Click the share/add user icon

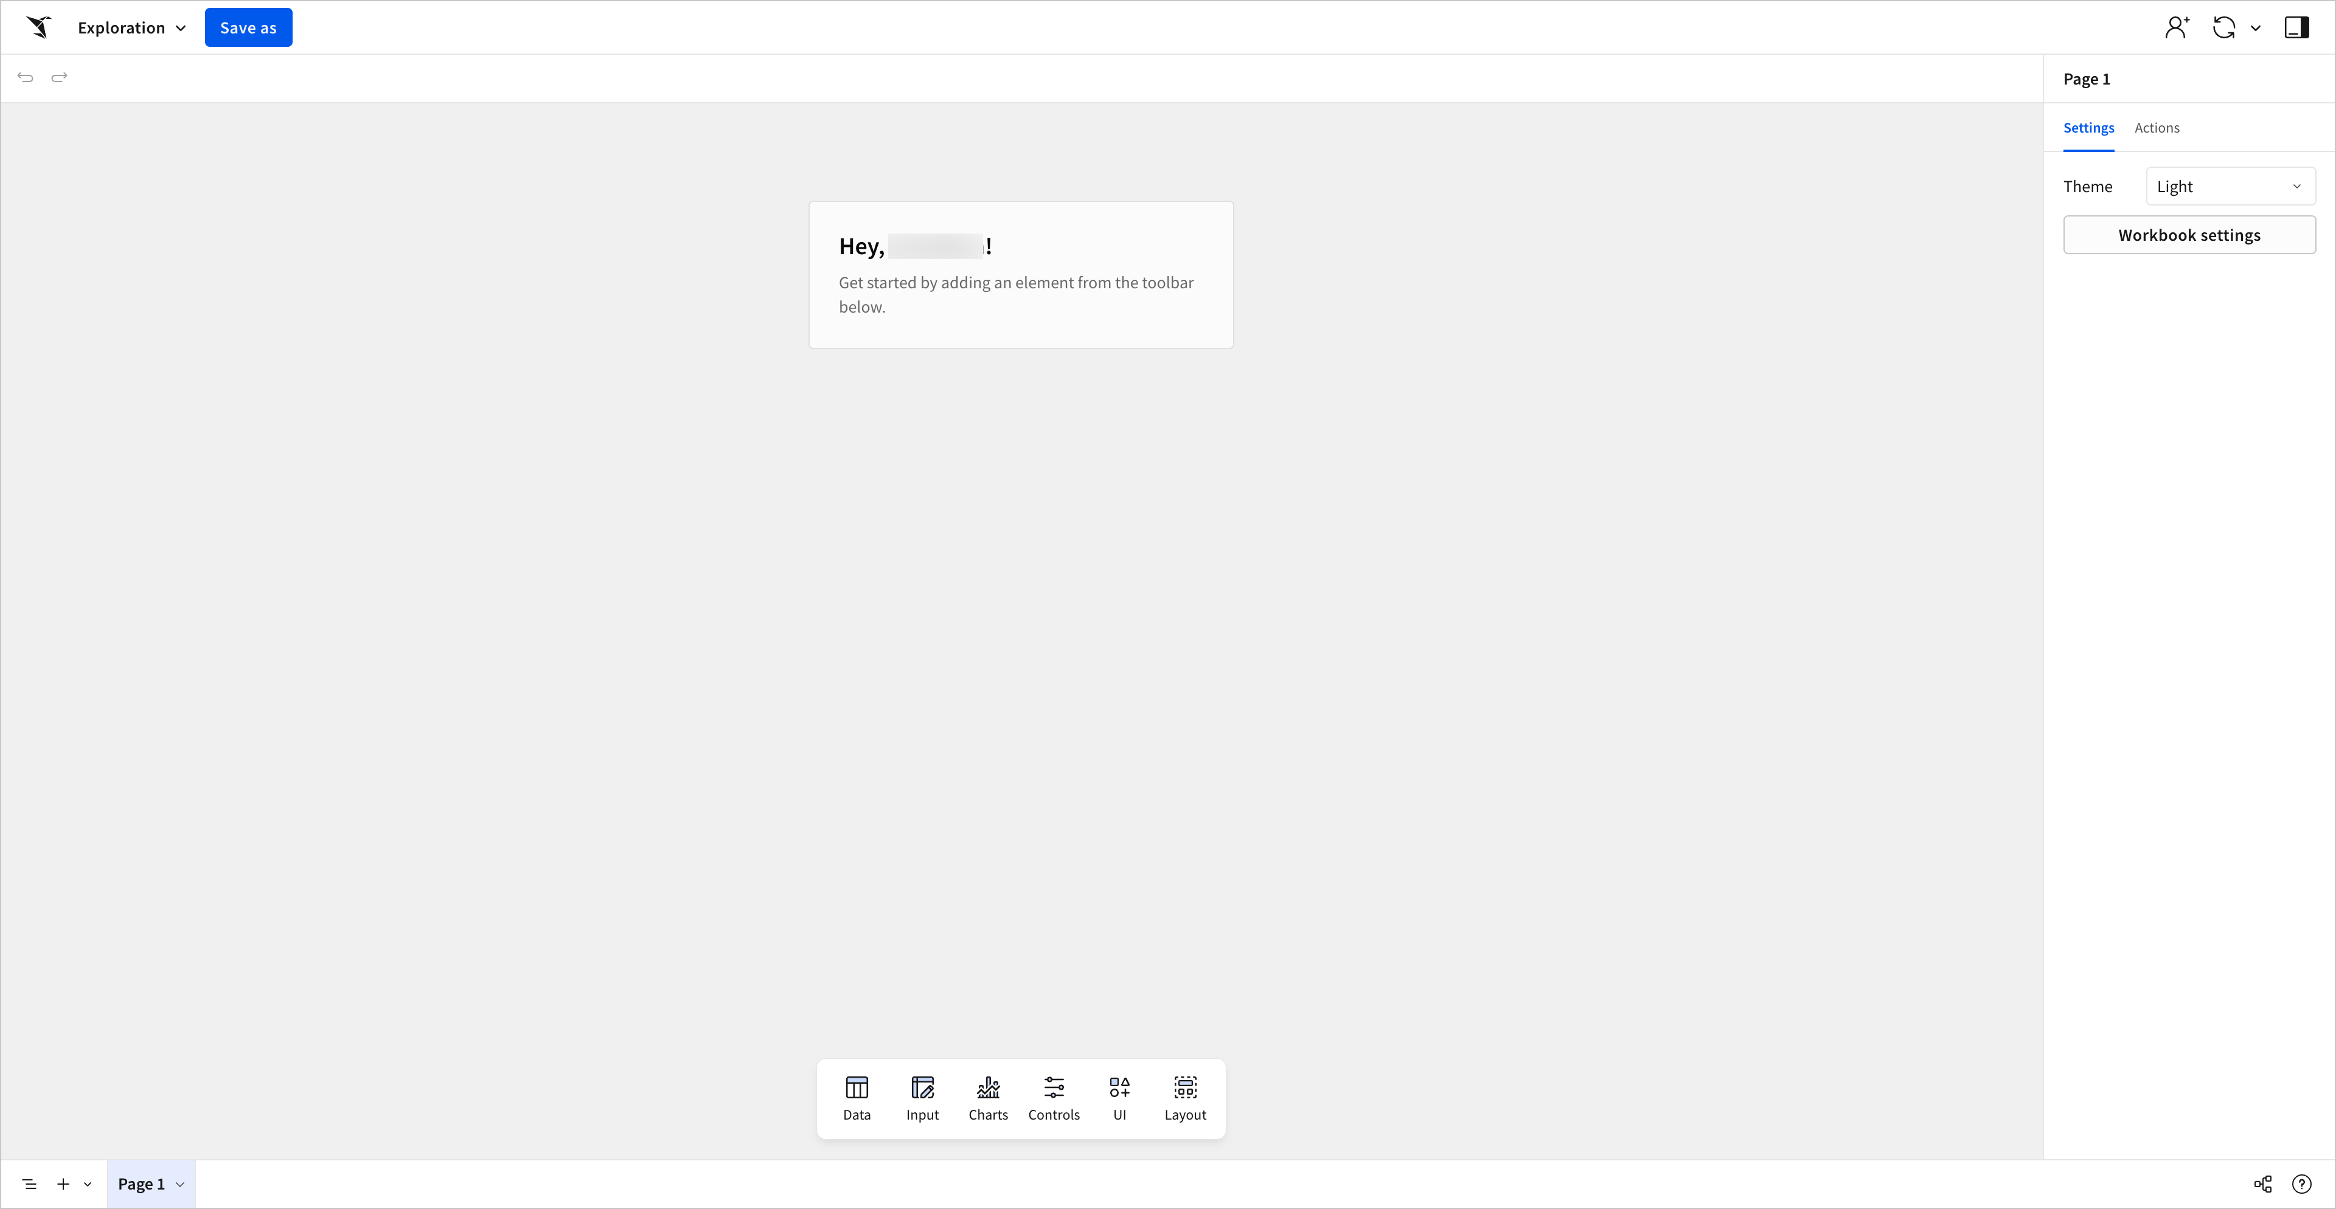(2177, 27)
